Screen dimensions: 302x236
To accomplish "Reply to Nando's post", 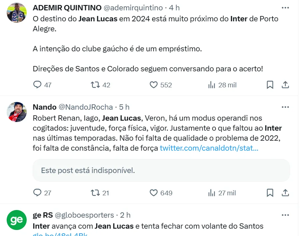I will 37,193.
